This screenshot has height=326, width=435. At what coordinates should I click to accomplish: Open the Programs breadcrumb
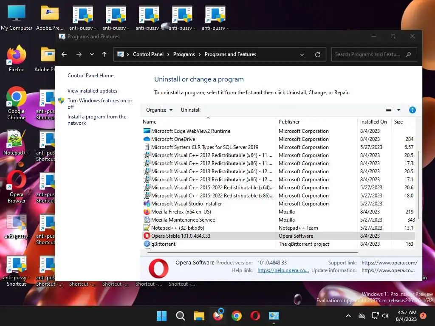pyautogui.click(x=184, y=54)
